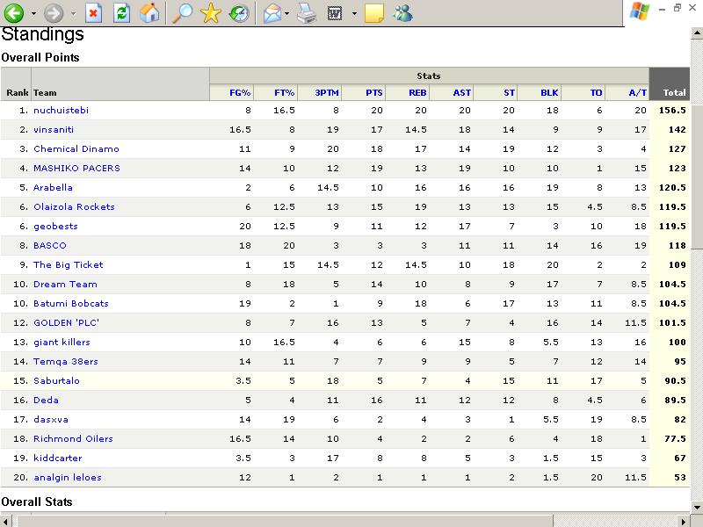
Task: Click the grey Forward arrow button
Action: (x=54, y=12)
